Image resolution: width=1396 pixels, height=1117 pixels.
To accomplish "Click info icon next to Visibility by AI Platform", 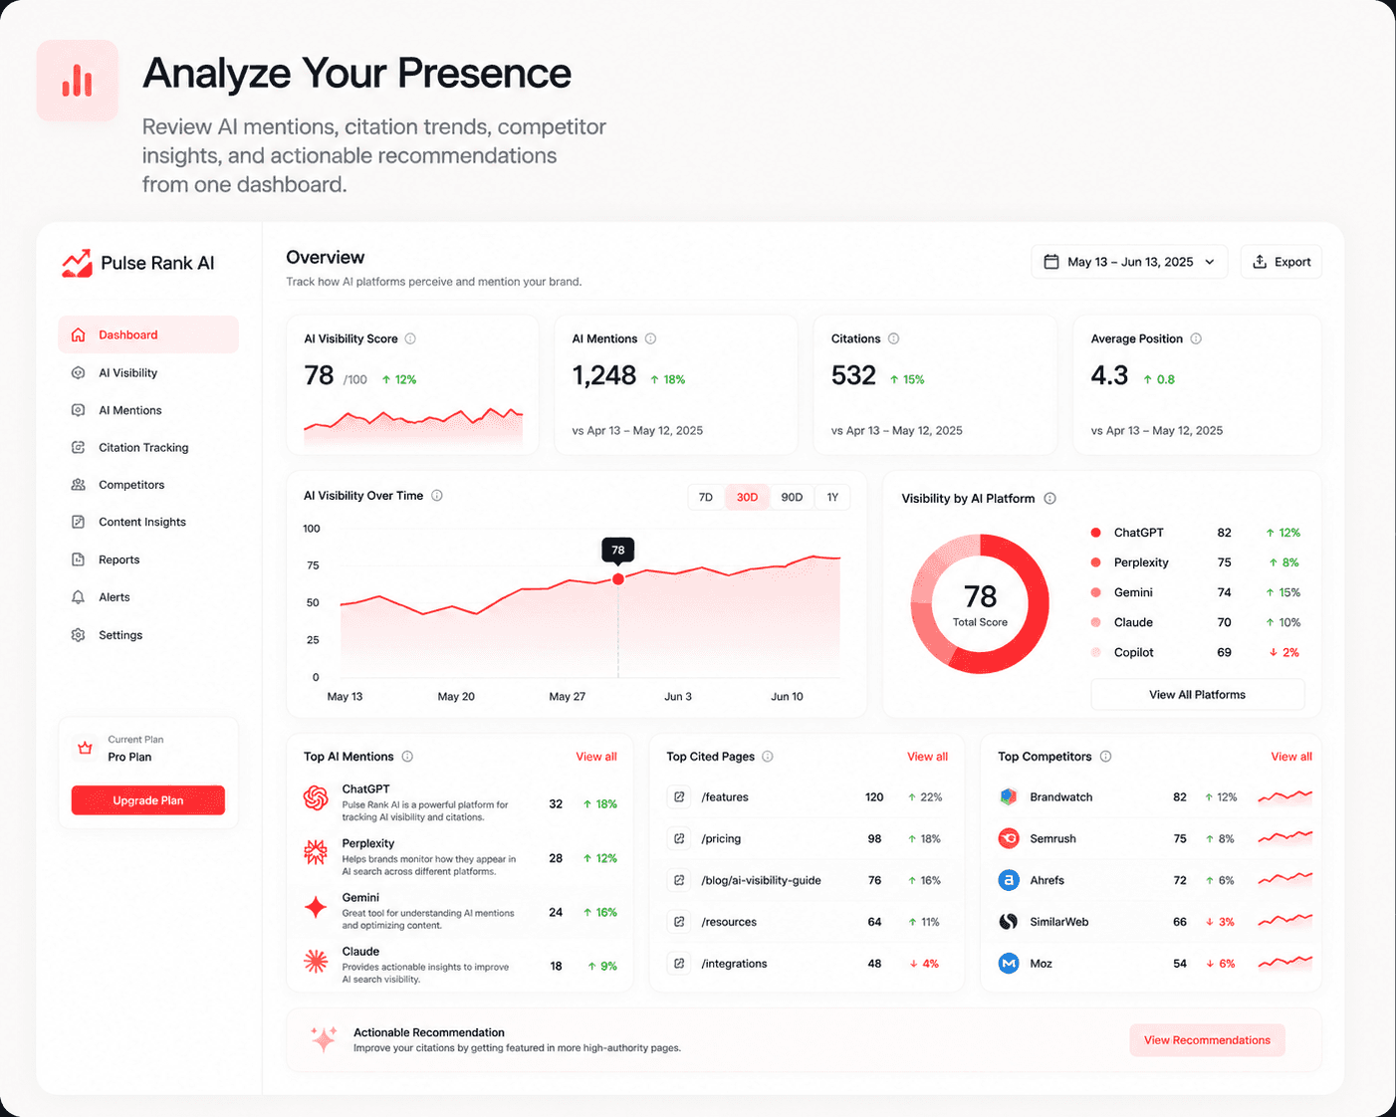I will 1049,499.
